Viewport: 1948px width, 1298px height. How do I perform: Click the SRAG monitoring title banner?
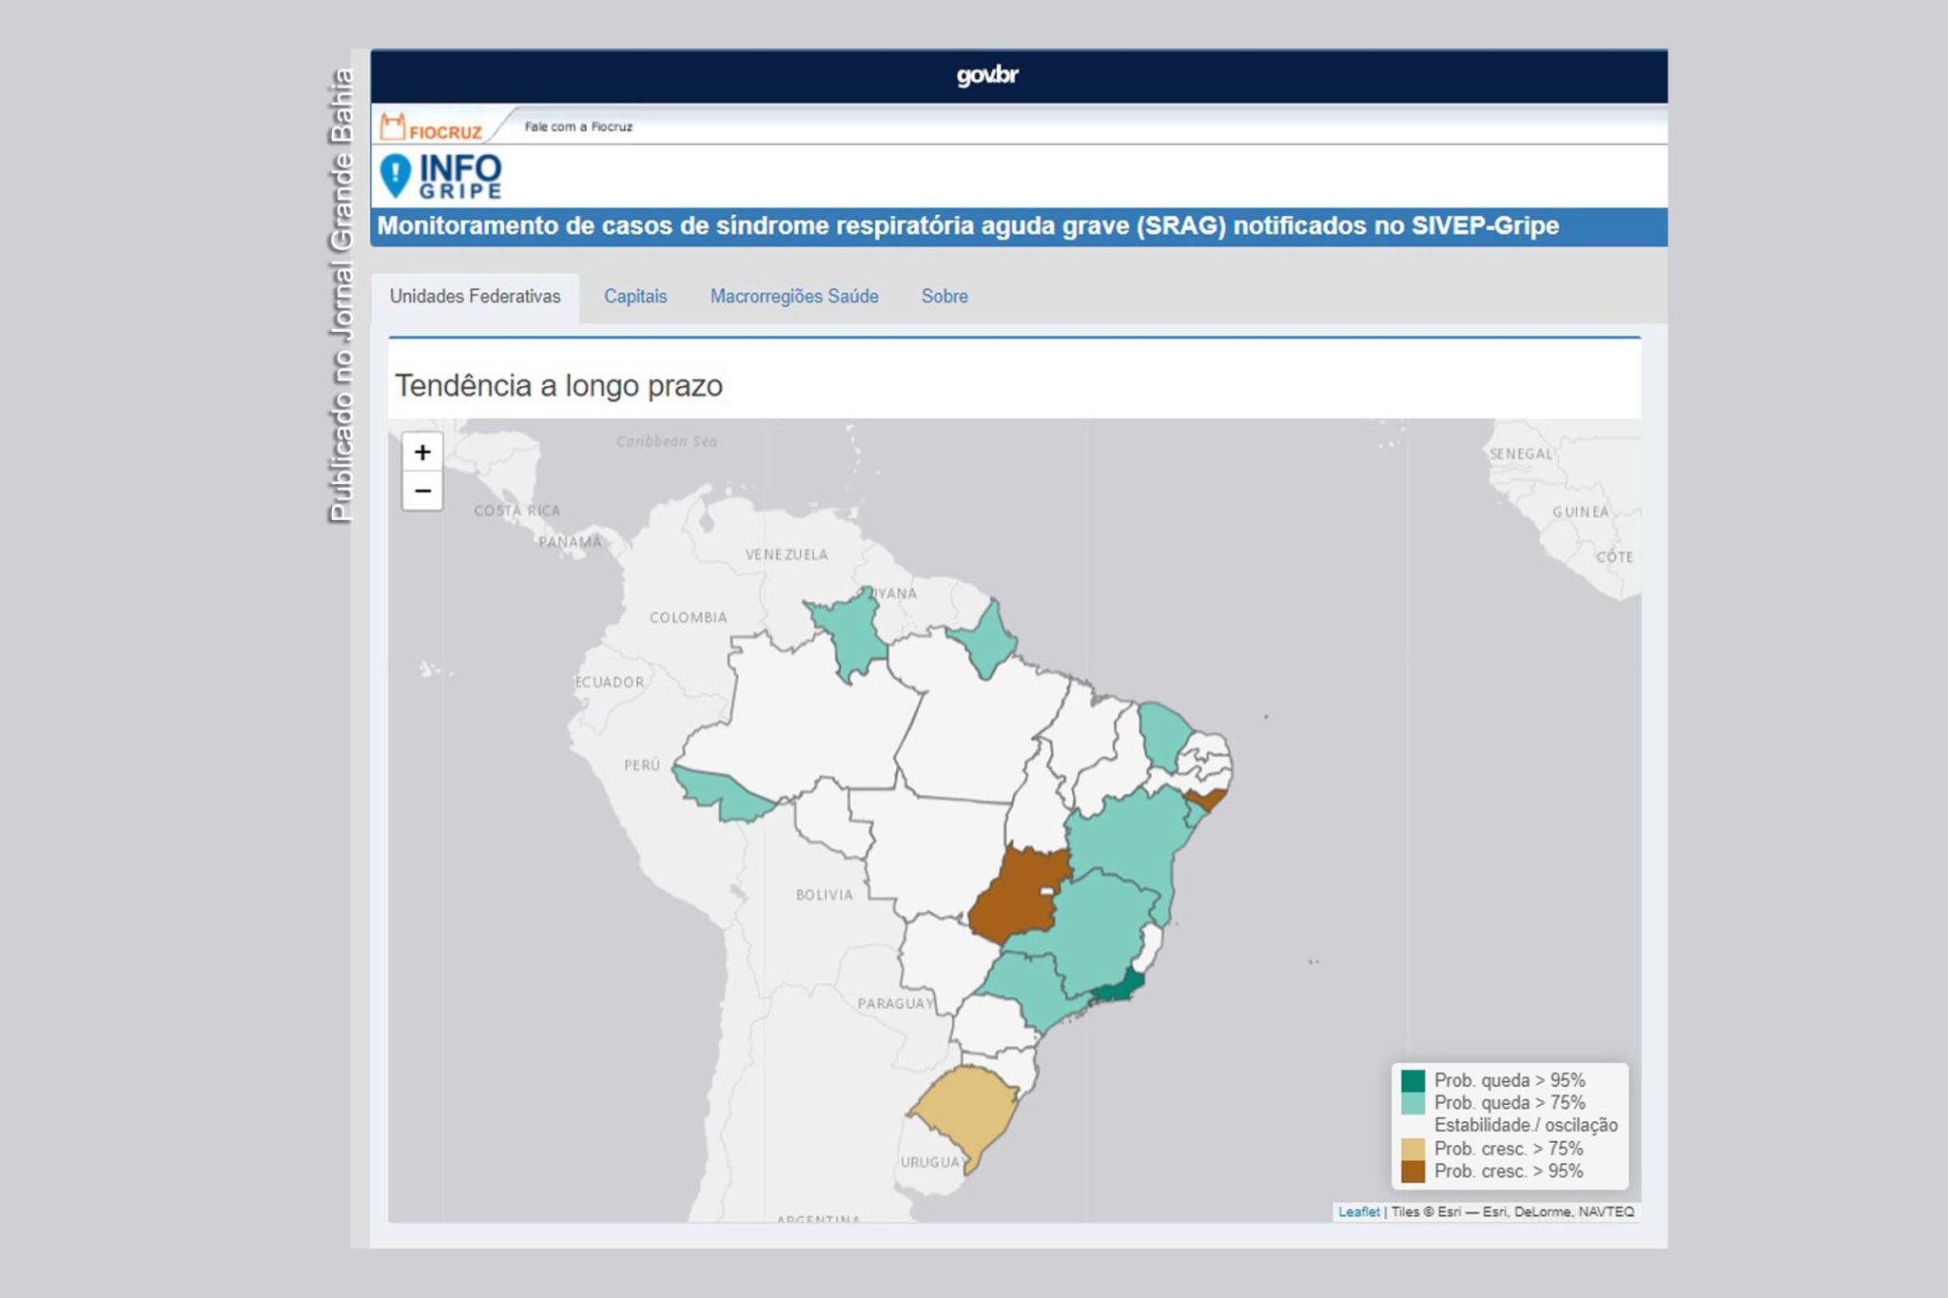pyautogui.click(x=1019, y=226)
